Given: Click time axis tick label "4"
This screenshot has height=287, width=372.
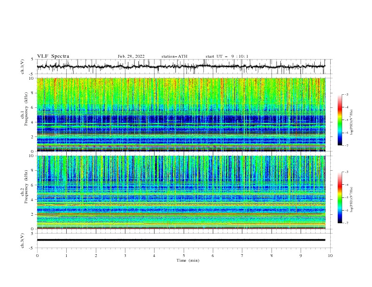Looking at the screenshot, I should (x=154, y=256).
